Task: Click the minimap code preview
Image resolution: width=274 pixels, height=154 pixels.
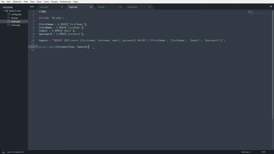Action: [x=258, y=12]
